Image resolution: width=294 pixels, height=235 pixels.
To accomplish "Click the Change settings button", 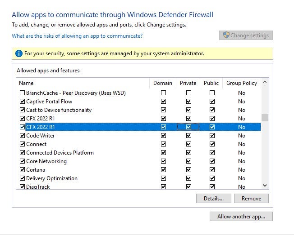I will coord(246,35).
